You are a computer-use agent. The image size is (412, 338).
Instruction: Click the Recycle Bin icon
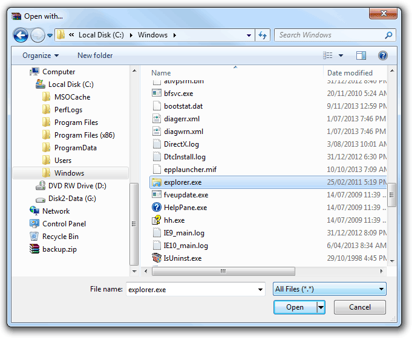34,236
